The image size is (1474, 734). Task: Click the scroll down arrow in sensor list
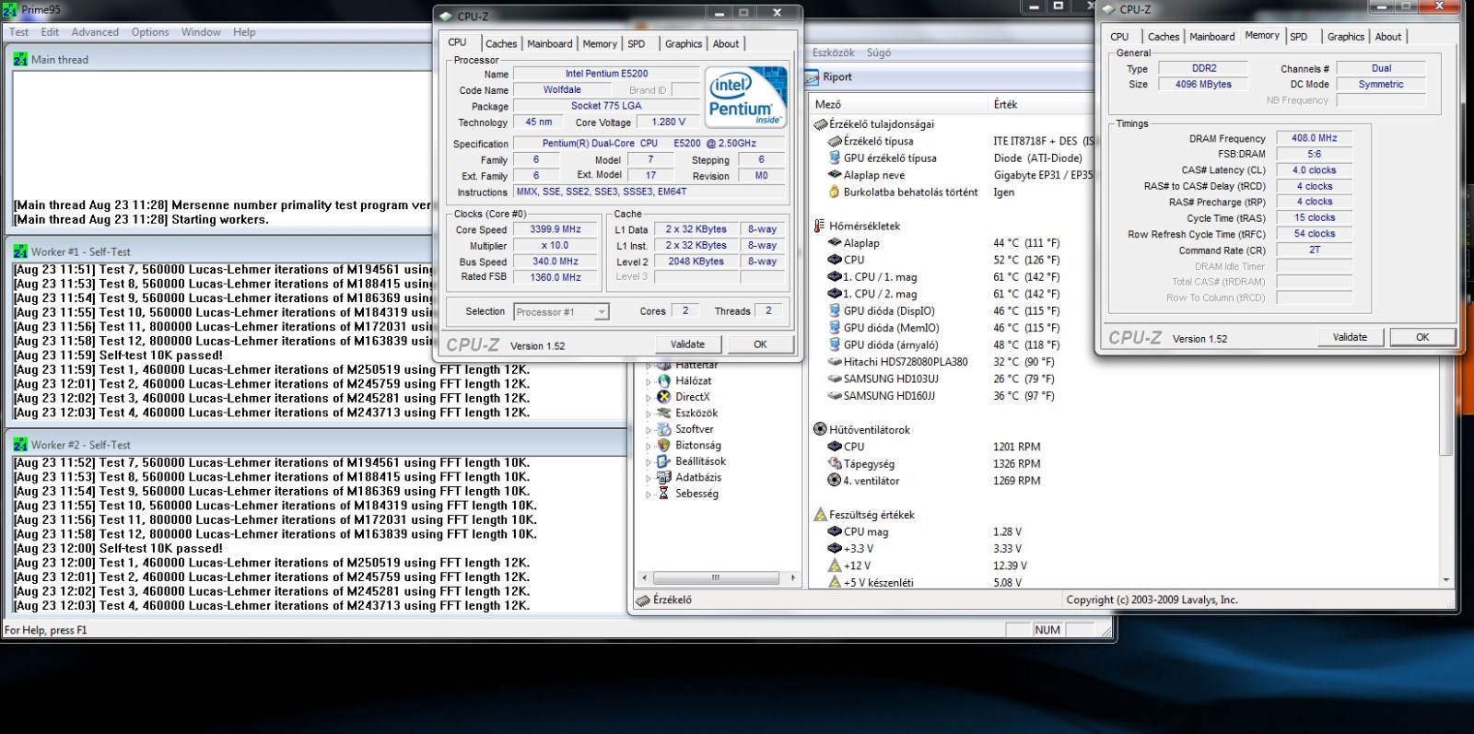1447,580
